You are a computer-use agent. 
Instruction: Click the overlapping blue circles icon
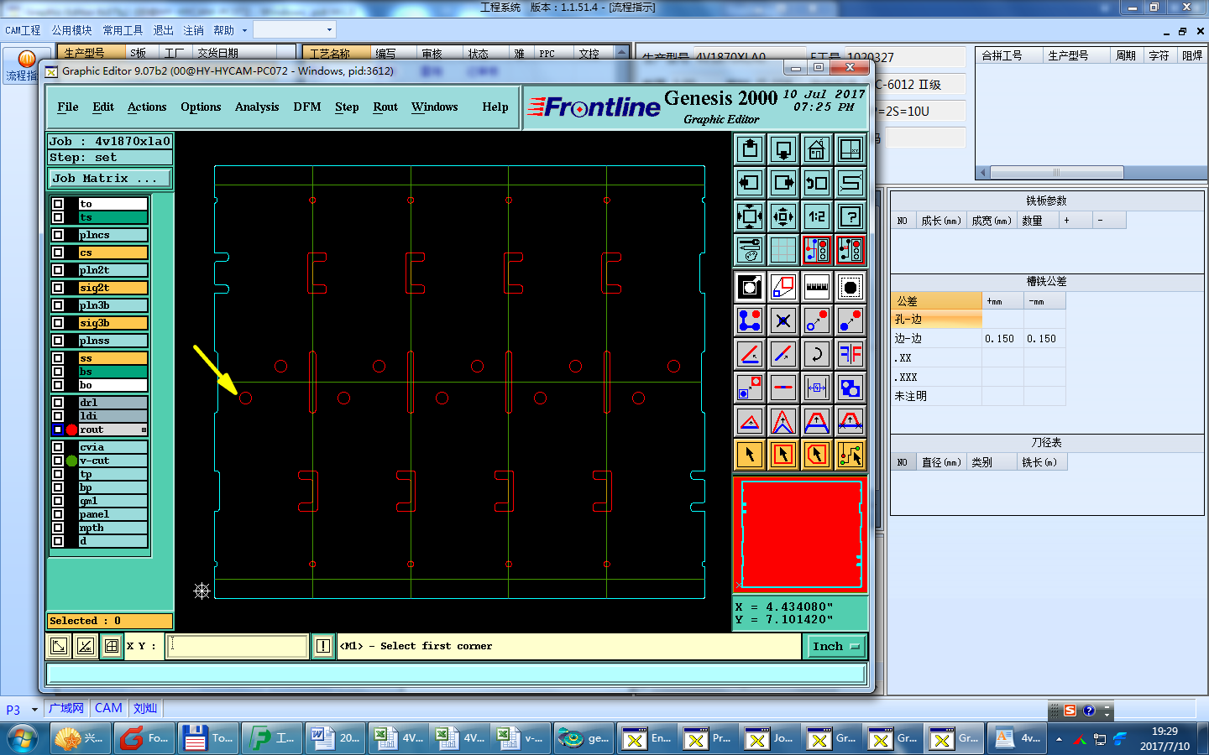850,388
